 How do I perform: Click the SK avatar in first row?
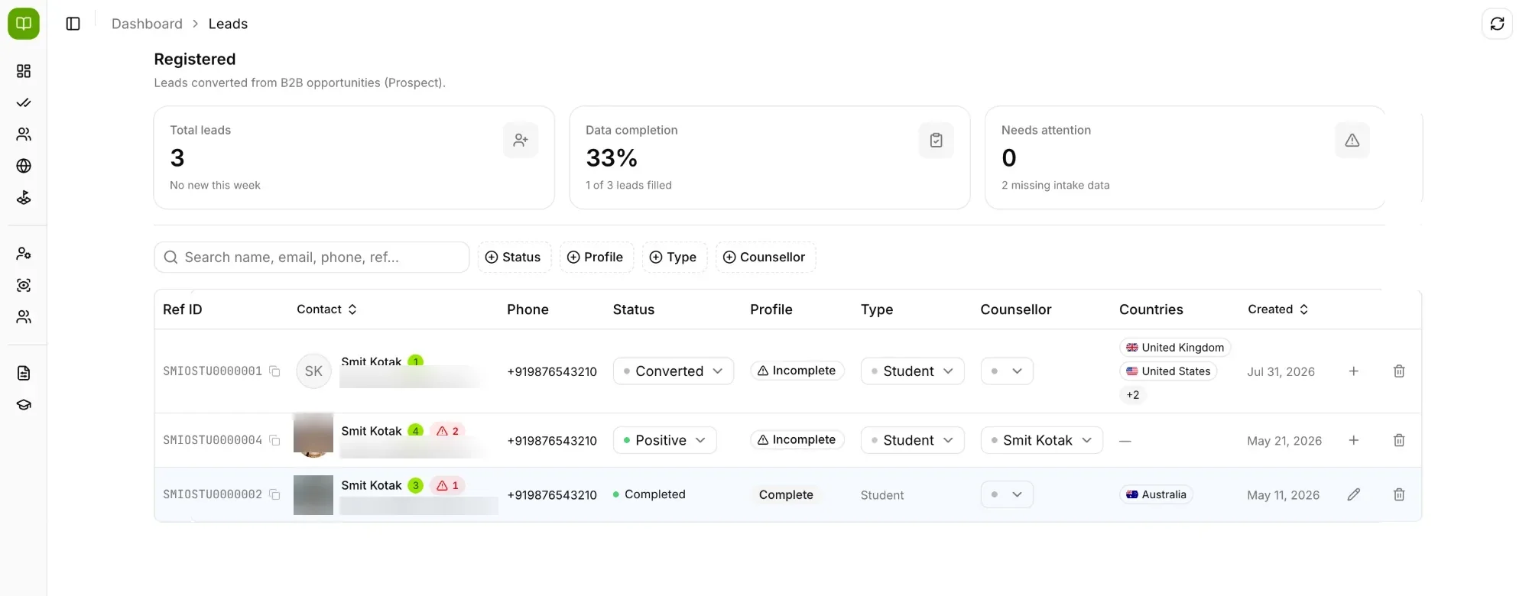pos(313,371)
